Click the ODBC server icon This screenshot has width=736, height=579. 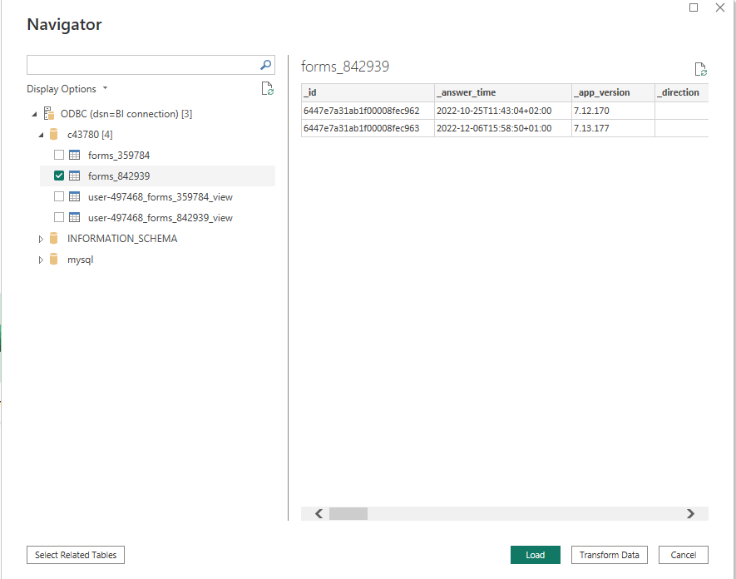pos(49,114)
